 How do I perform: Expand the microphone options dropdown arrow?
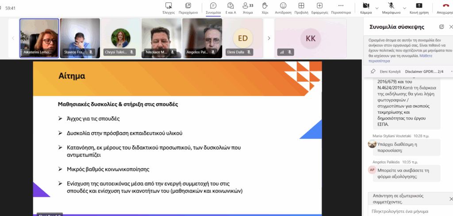coord(403,8)
